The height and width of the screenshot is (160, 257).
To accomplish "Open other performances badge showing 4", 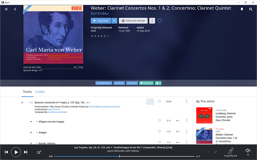I will [x=152, y=101].
